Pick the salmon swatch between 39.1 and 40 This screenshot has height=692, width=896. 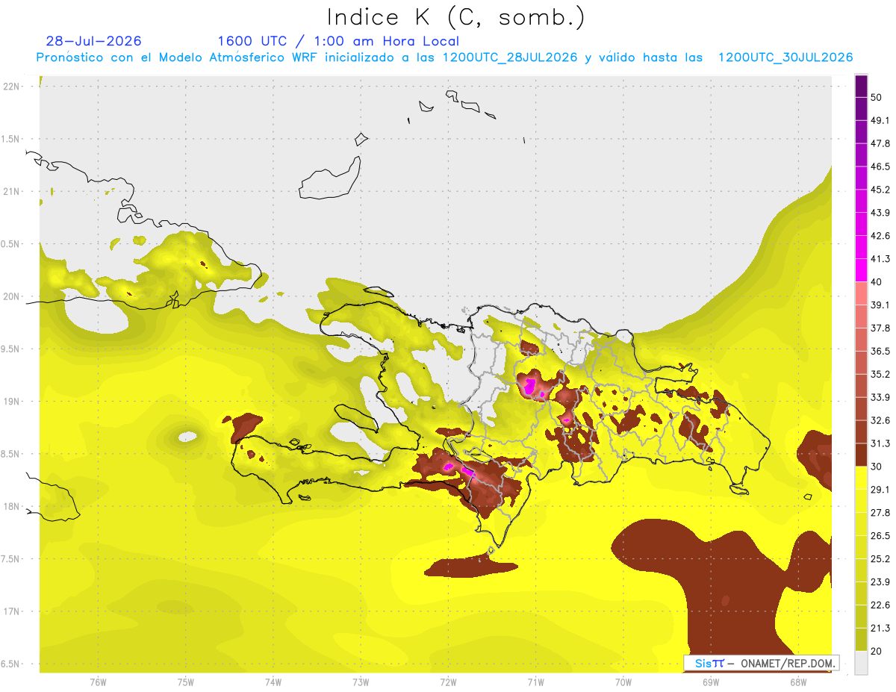862,293
